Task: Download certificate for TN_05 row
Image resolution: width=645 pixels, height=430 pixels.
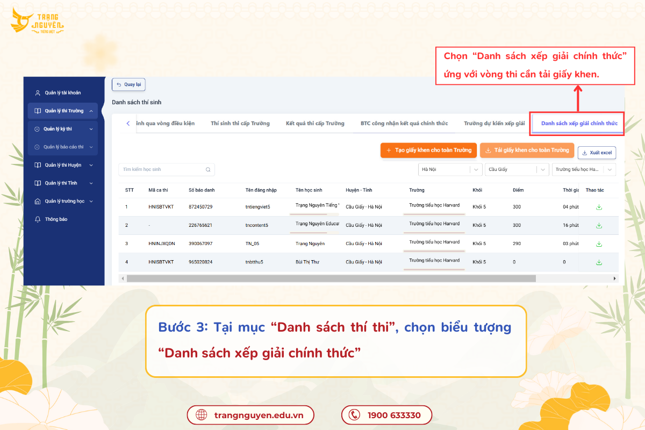Action: coord(599,244)
